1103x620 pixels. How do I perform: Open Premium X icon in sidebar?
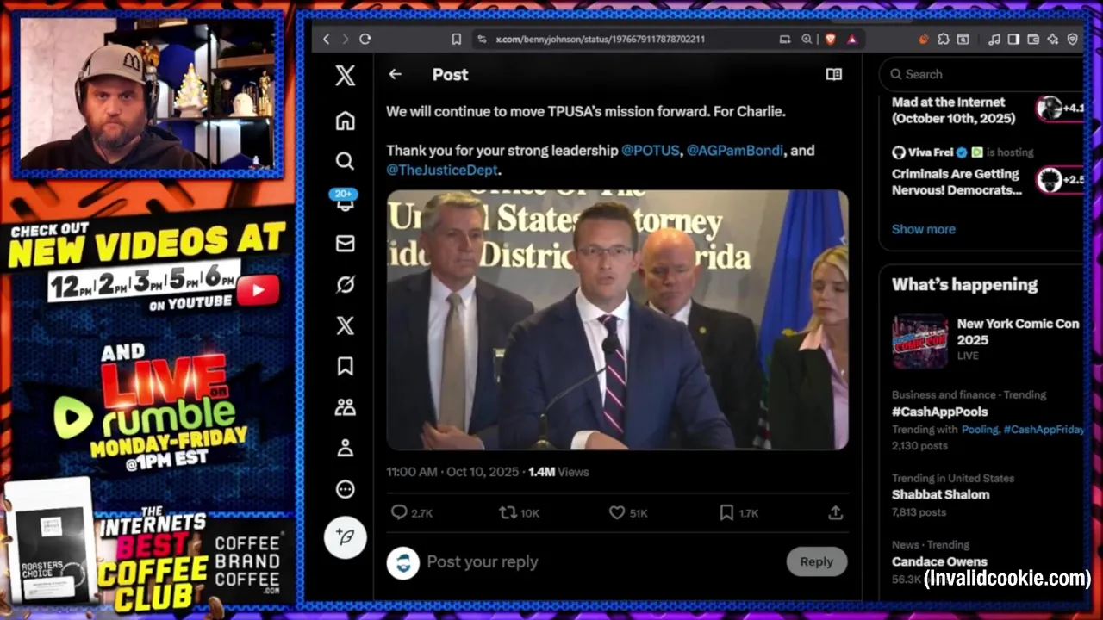[x=346, y=325]
